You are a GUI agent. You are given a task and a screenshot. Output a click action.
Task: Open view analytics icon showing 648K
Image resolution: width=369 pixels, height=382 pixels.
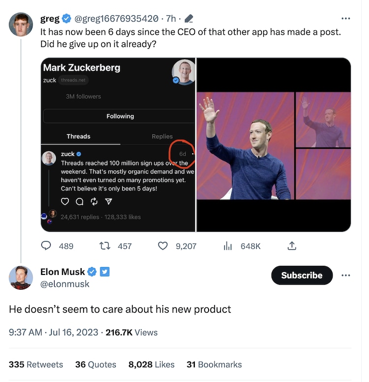[228, 246]
